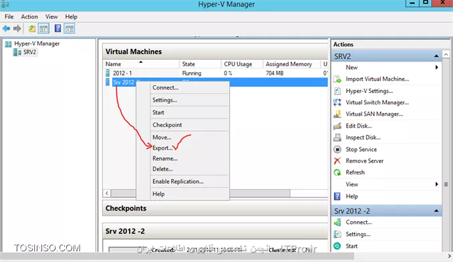Click Stop Service action link
The width and height of the screenshot is (453, 262).
[x=361, y=149]
